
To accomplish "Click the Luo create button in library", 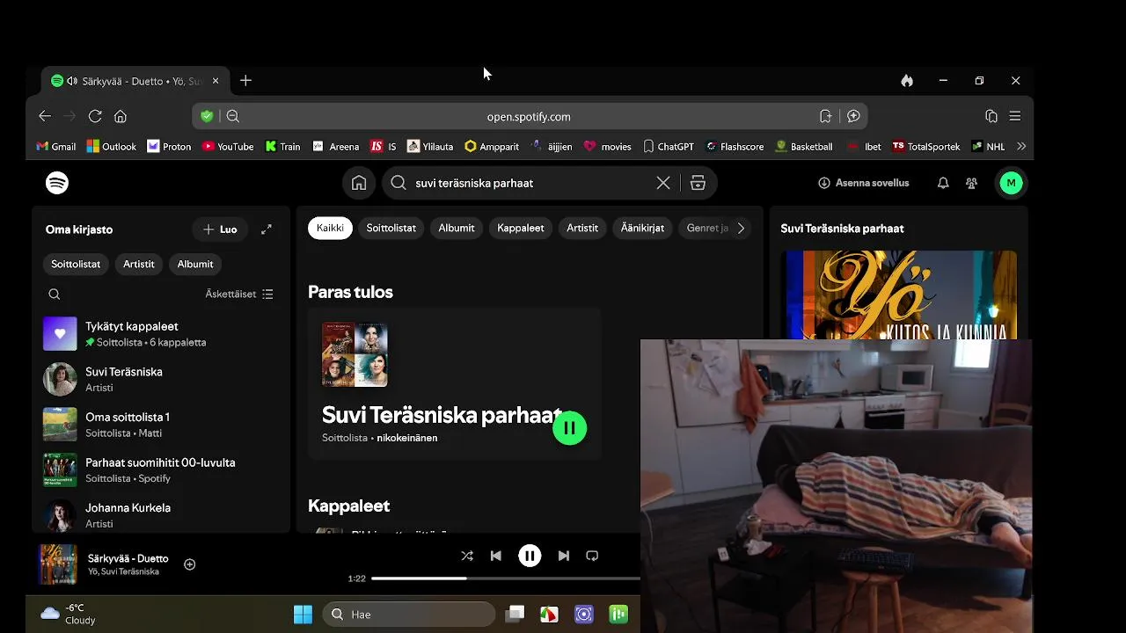I will (x=220, y=229).
